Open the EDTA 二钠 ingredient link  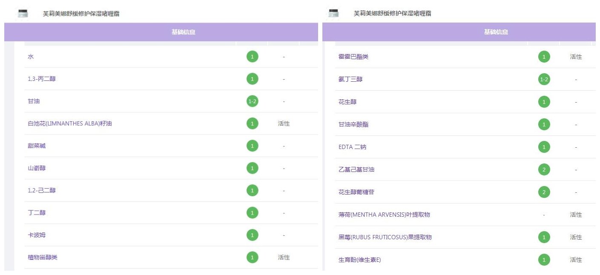(x=352, y=147)
